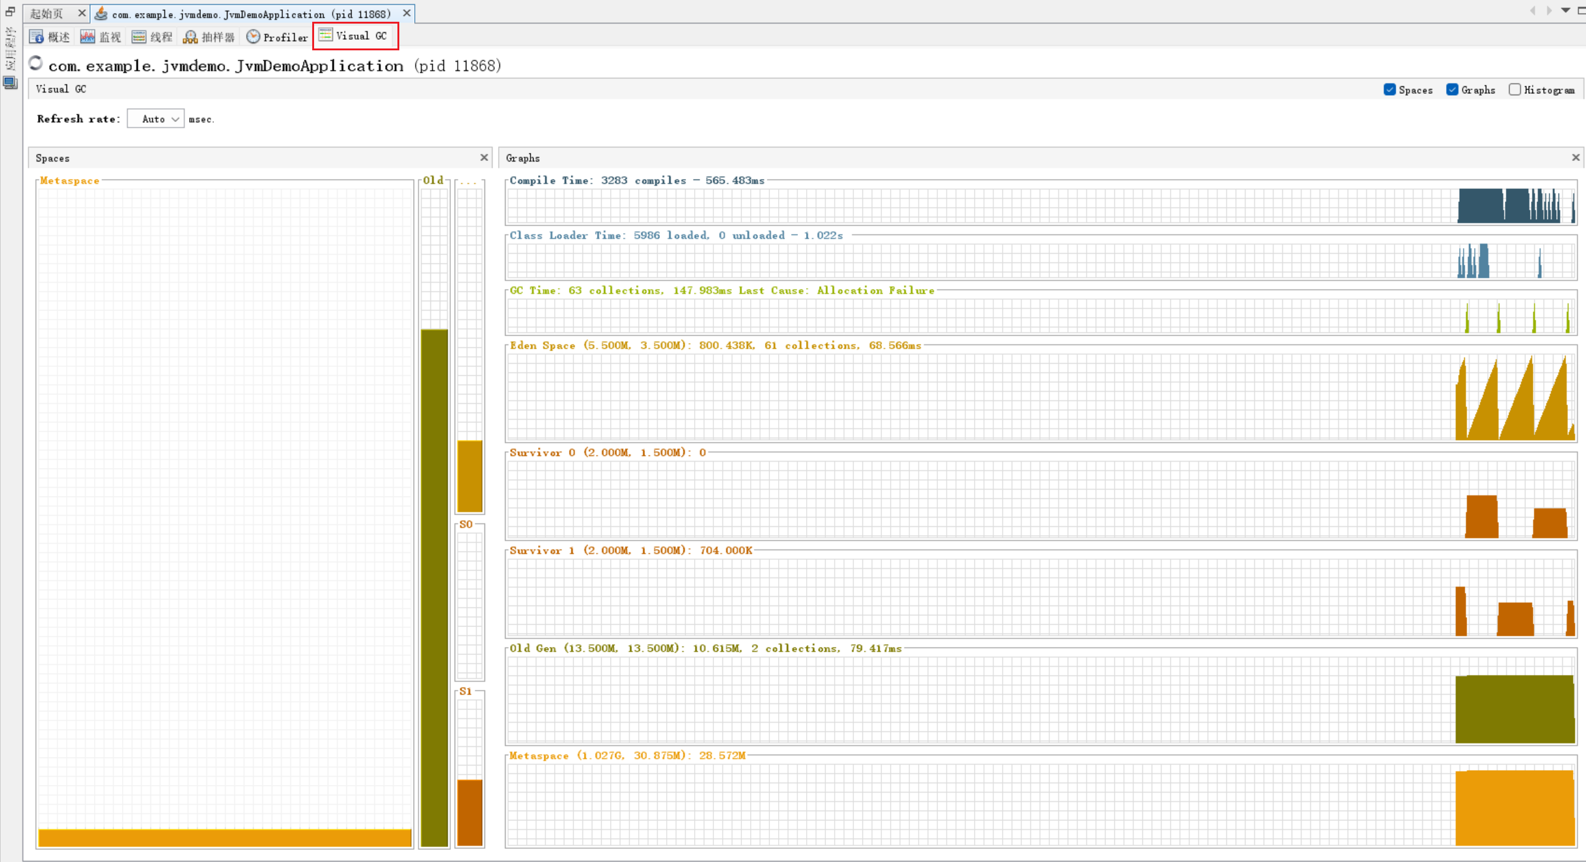Viewport: 1586px width, 862px height.
Task: Click the restore panel icon in left sidebar
Action: [x=10, y=11]
